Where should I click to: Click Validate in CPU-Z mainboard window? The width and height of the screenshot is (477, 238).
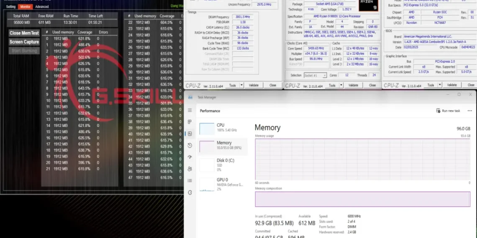[x=452, y=85]
